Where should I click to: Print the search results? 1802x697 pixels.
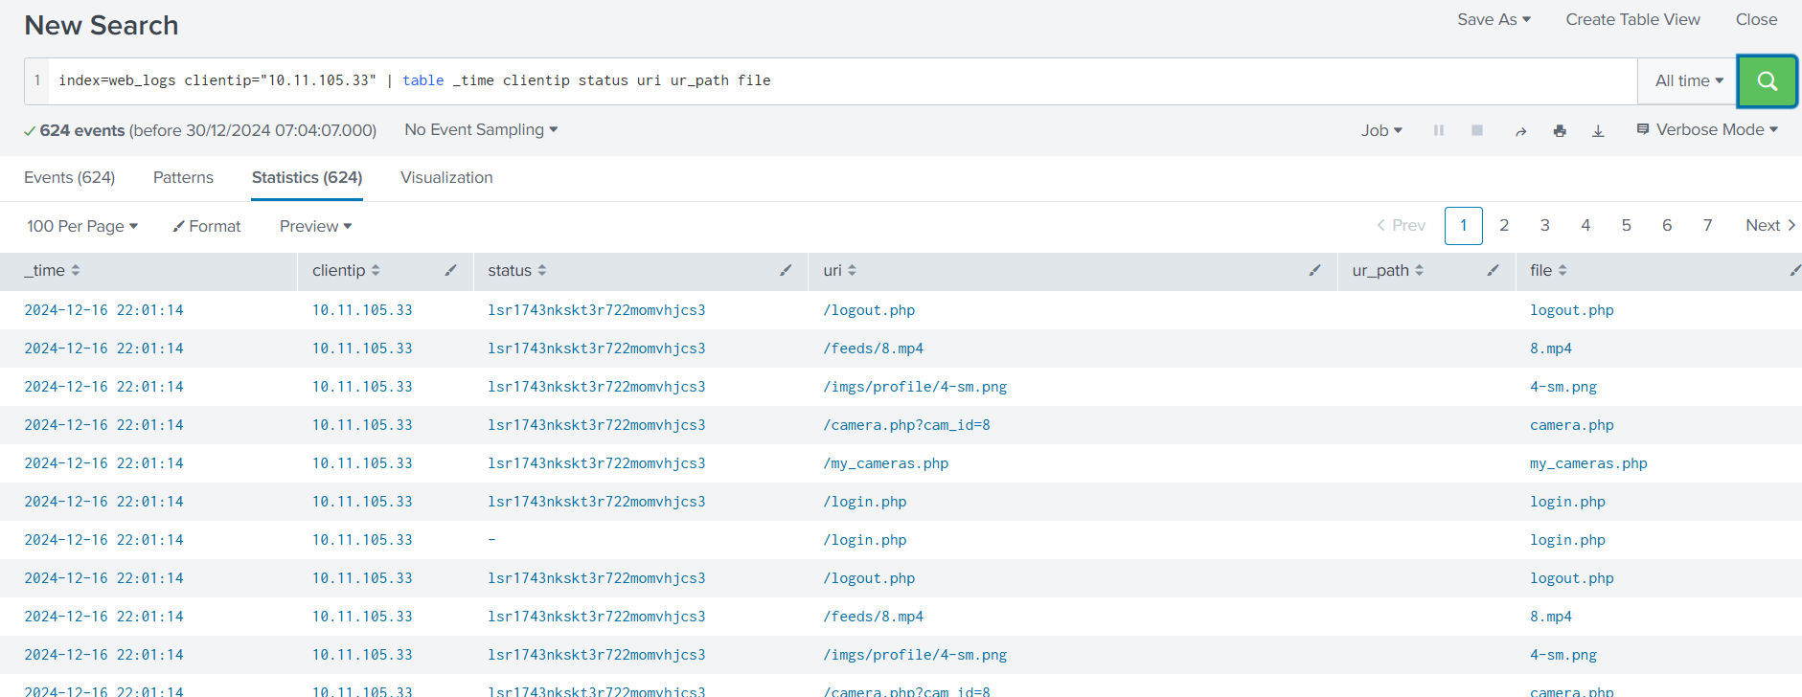[1560, 131]
